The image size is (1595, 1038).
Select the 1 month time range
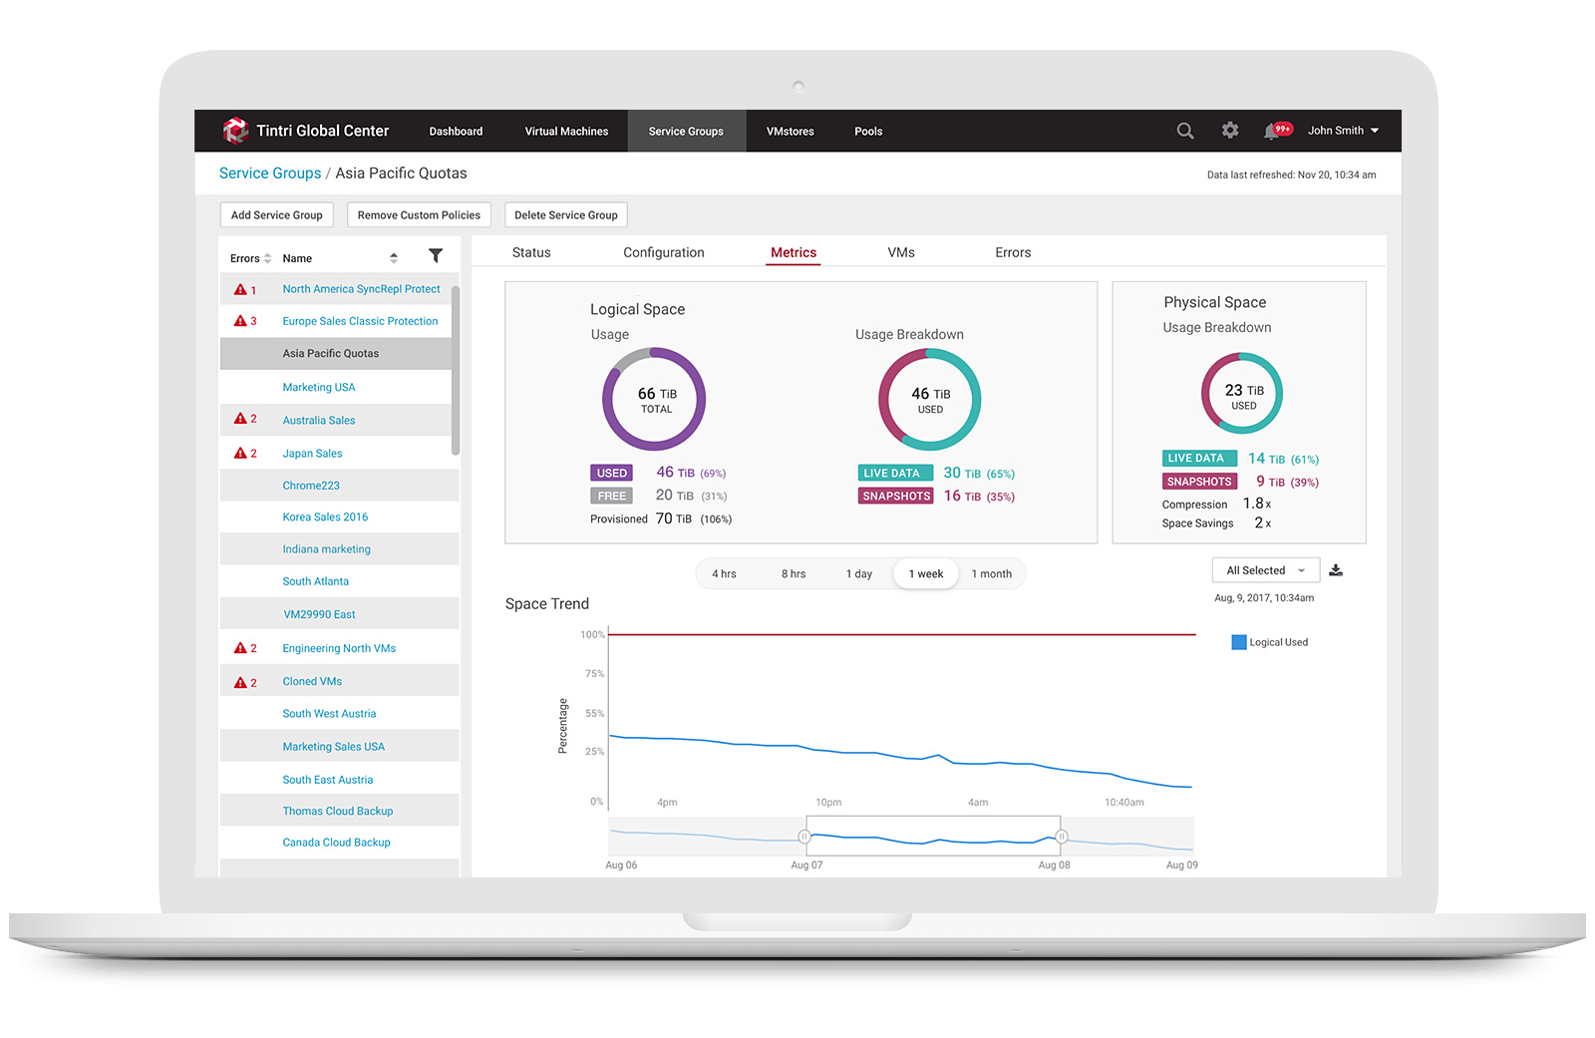pos(992,574)
